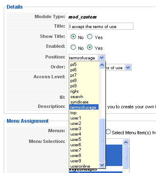The height and width of the screenshot is (173, 156).
Task: Select pt6 in Position list
Action: (84, 70)
